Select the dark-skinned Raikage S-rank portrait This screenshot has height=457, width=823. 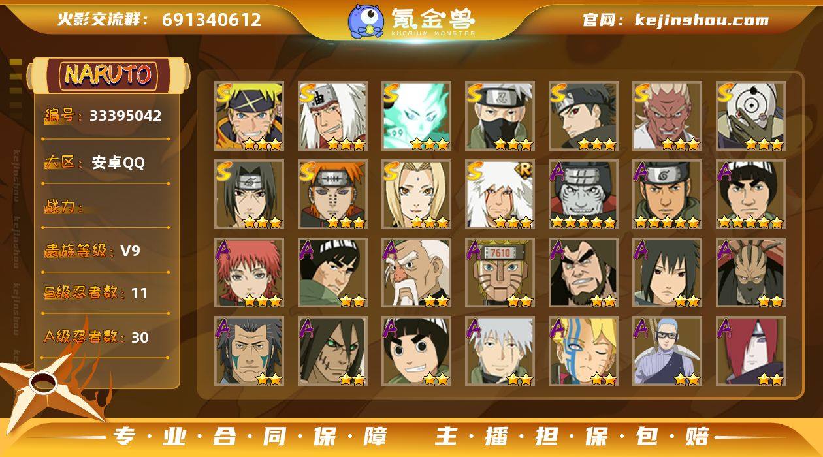click(x=667, y=116)
